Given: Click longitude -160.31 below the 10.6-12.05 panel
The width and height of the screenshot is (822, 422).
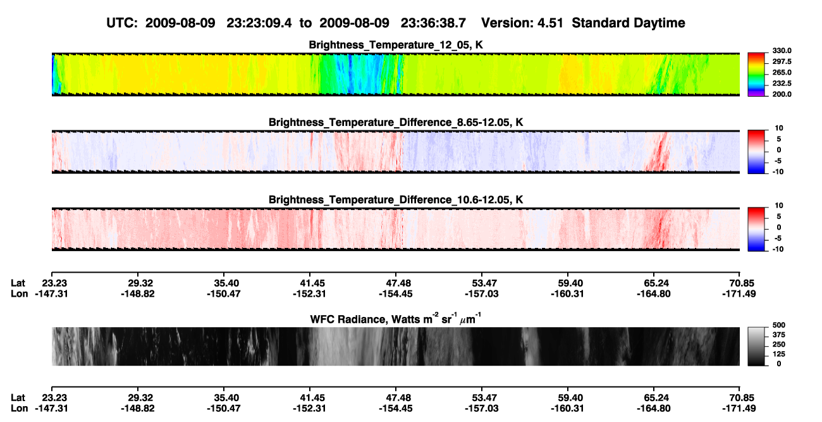Looking at the screenshot, I should pos(567,294).
